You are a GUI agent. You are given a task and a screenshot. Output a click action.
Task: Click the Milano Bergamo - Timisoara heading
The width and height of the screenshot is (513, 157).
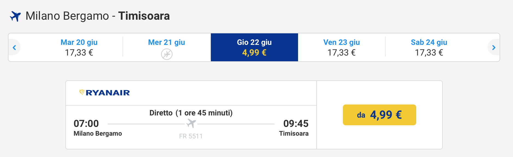pyautogui.click(x=98, y=16)
